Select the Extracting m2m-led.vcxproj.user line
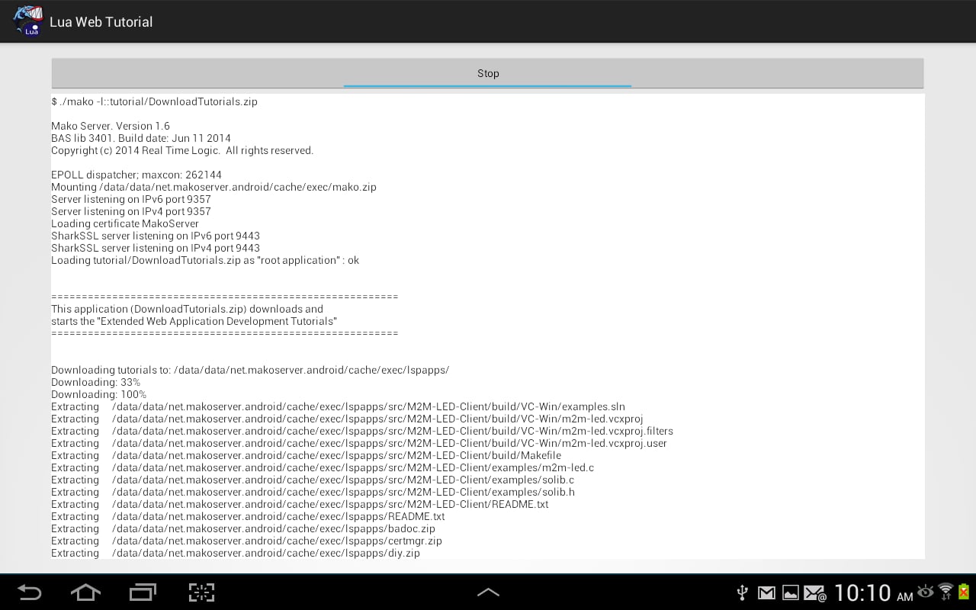976x610 pixels. pos(359,443)
